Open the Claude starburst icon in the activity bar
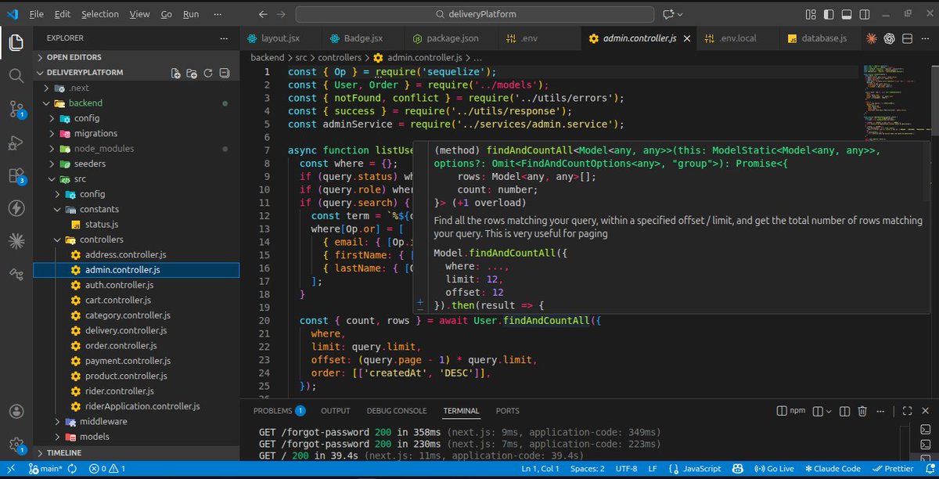The image size is (939, 479). [x=16, y=241]
